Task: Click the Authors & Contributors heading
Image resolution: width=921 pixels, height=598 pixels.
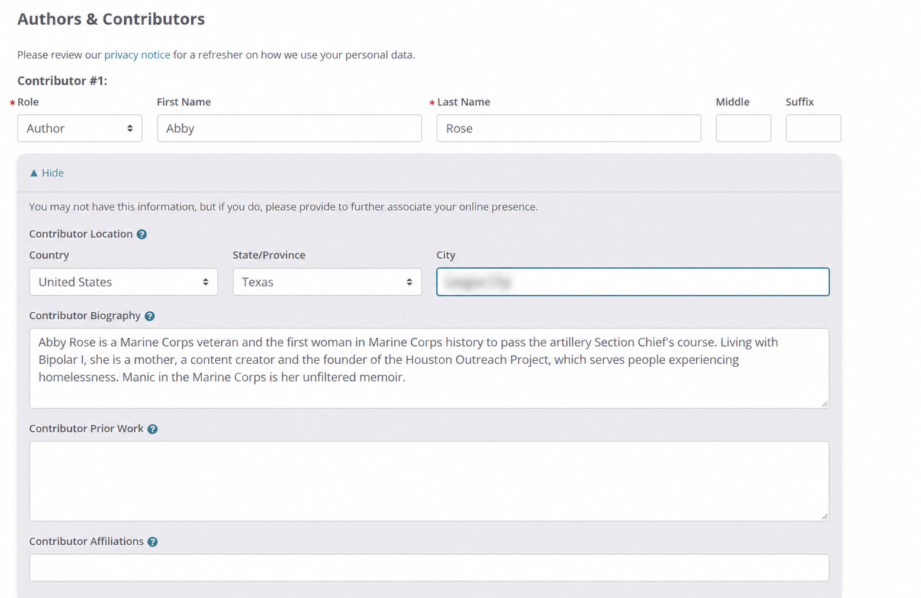Action: tap(111, 19)
